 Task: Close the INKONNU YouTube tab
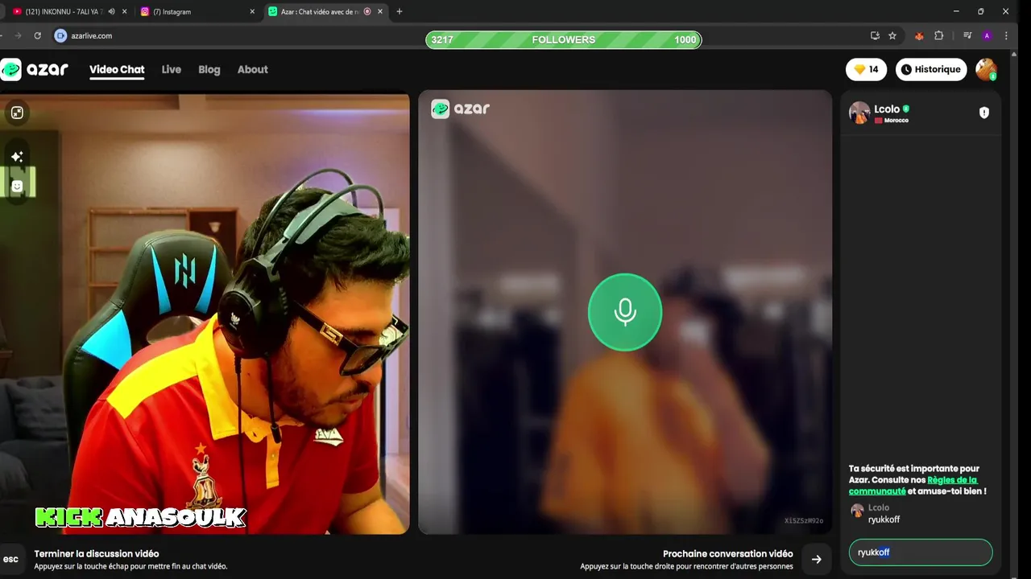click(125, 11)
